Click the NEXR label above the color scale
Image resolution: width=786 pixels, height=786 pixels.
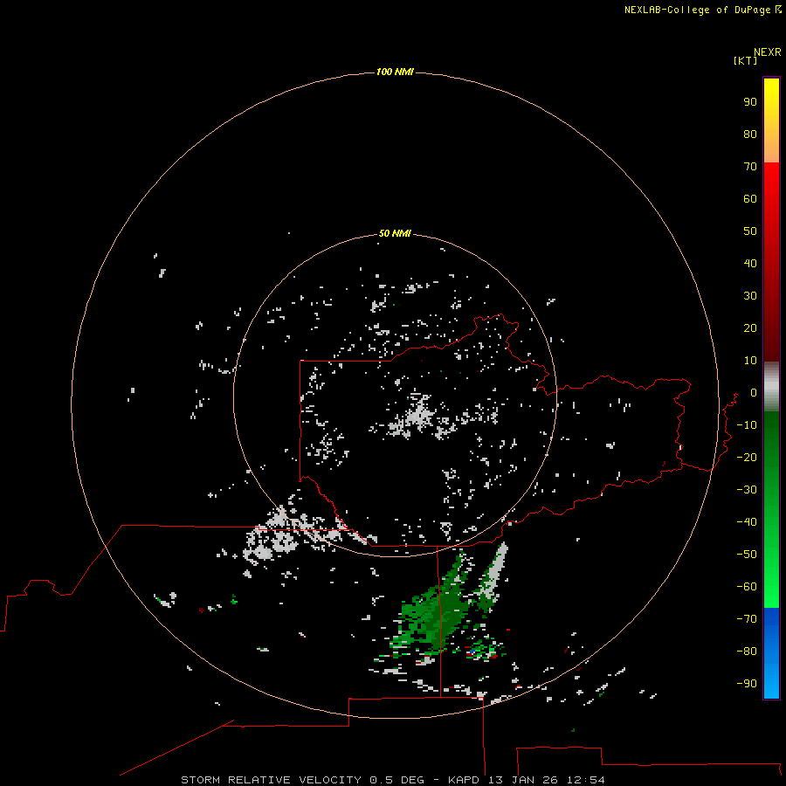(767, 52)
